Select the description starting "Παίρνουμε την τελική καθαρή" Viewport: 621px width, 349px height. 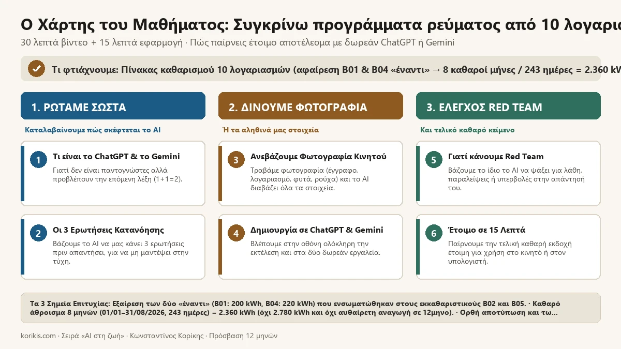pyautogui.click(x=510, y=252)
